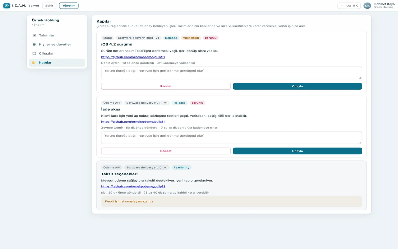
Task: Open the odeme/pull/91 GitHub link
Action: (x=133, y=57)
